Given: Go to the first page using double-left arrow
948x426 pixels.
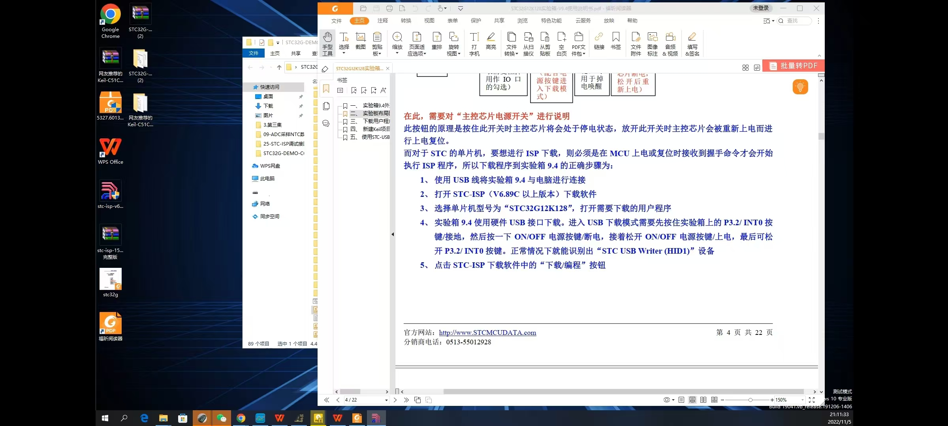Looking at the screenshot, I should tap(327, 400).
